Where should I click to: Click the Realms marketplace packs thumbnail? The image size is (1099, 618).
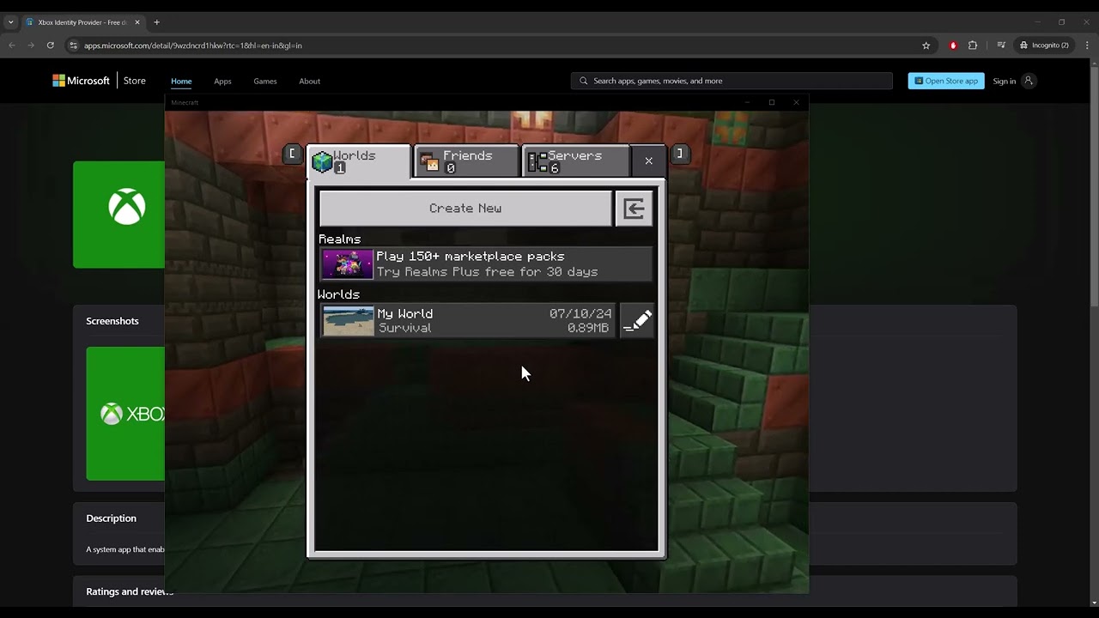pyautogui.click(x=348, y=264)
